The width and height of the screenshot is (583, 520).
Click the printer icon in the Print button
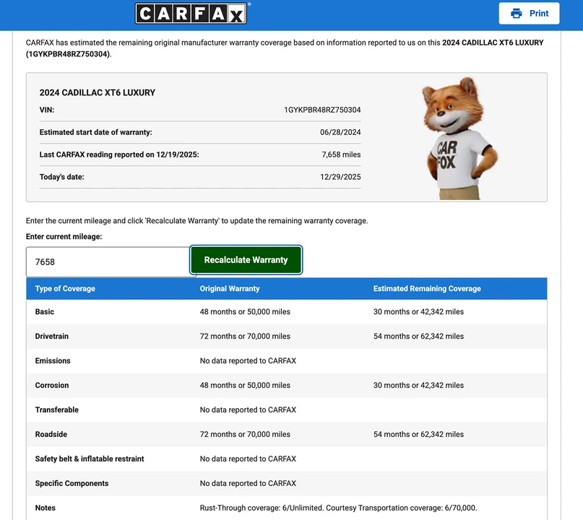coord(516,14)
